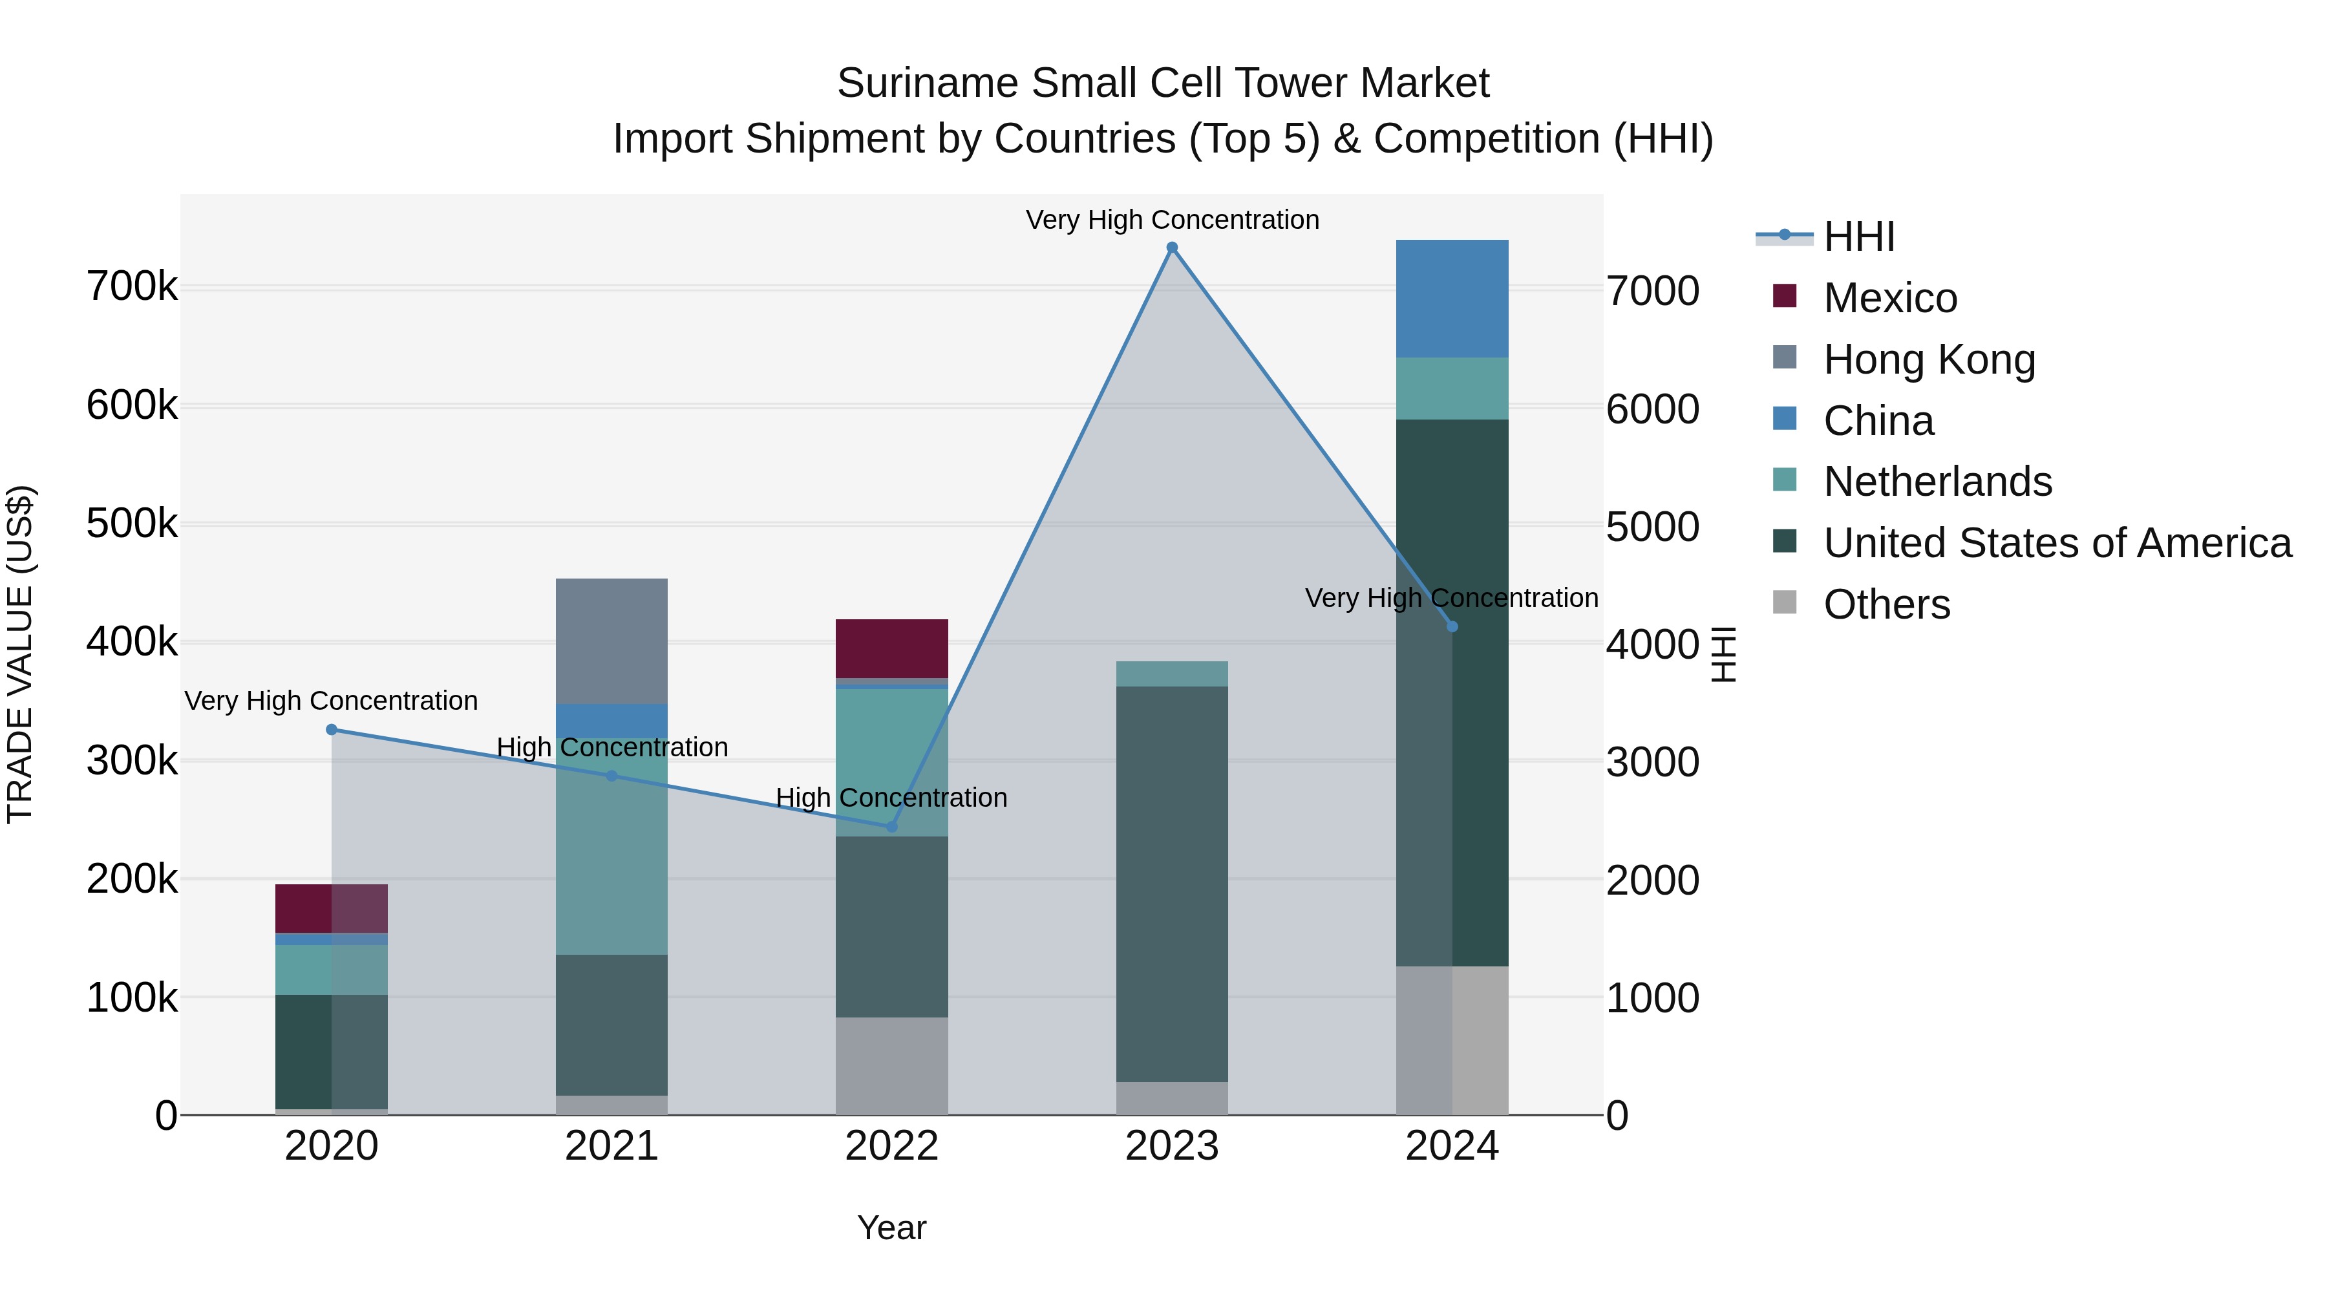Viewport: 2327px width, 1309px height.
Task: Click the 100k left axis tick label
Action: (x=132, y=997)
